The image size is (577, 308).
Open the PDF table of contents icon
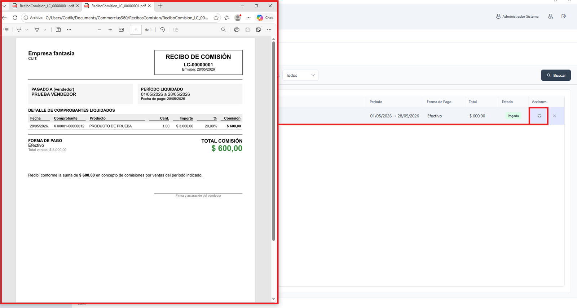point(6,30)
